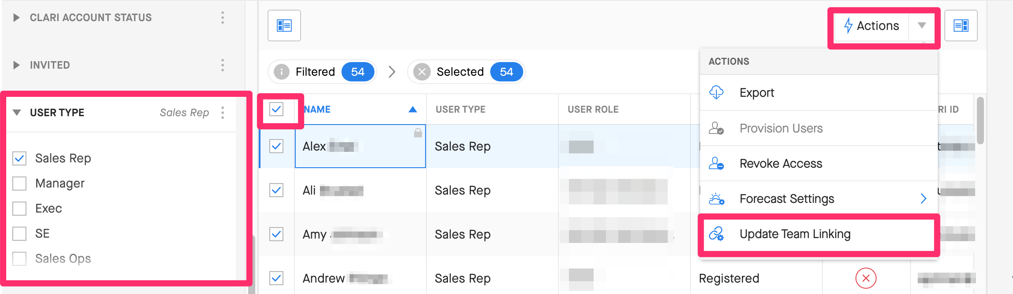Click the Selected 54 count badge
1013x294 pixels.
tap(506, 72)
